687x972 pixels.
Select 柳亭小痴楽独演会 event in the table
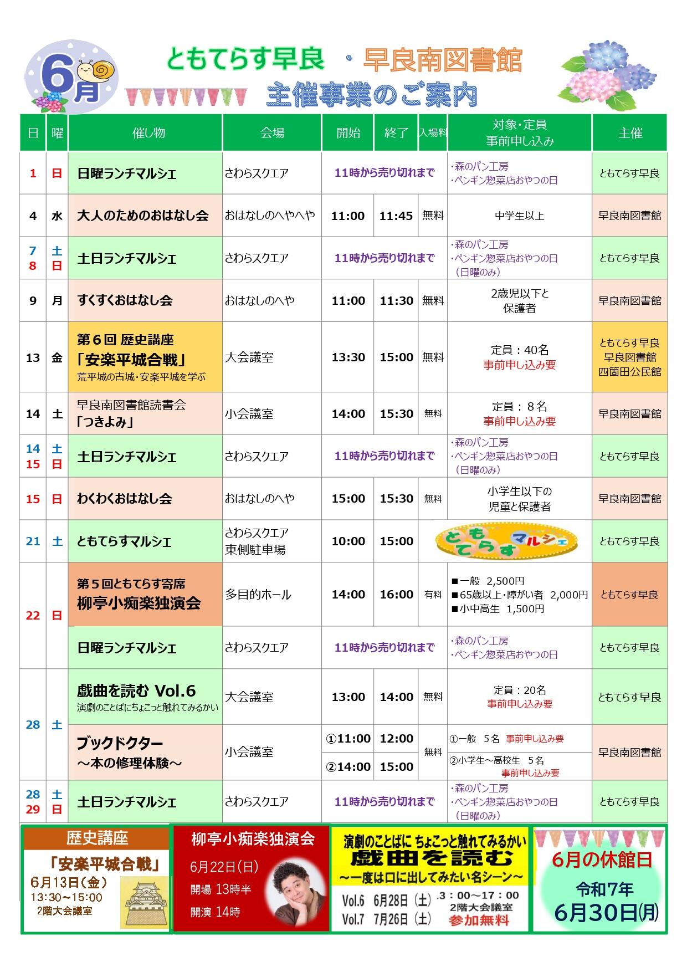tap(145, 594)
